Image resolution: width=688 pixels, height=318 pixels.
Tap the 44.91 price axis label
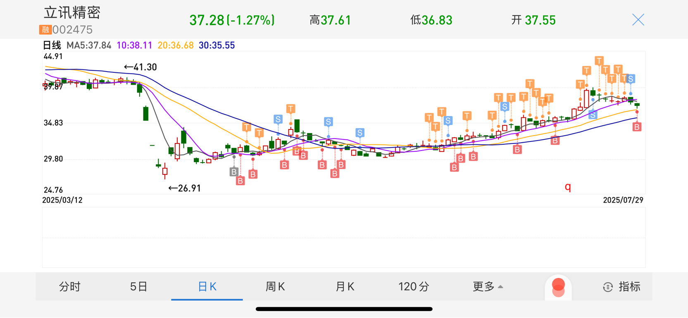click(x=53, y=57)
